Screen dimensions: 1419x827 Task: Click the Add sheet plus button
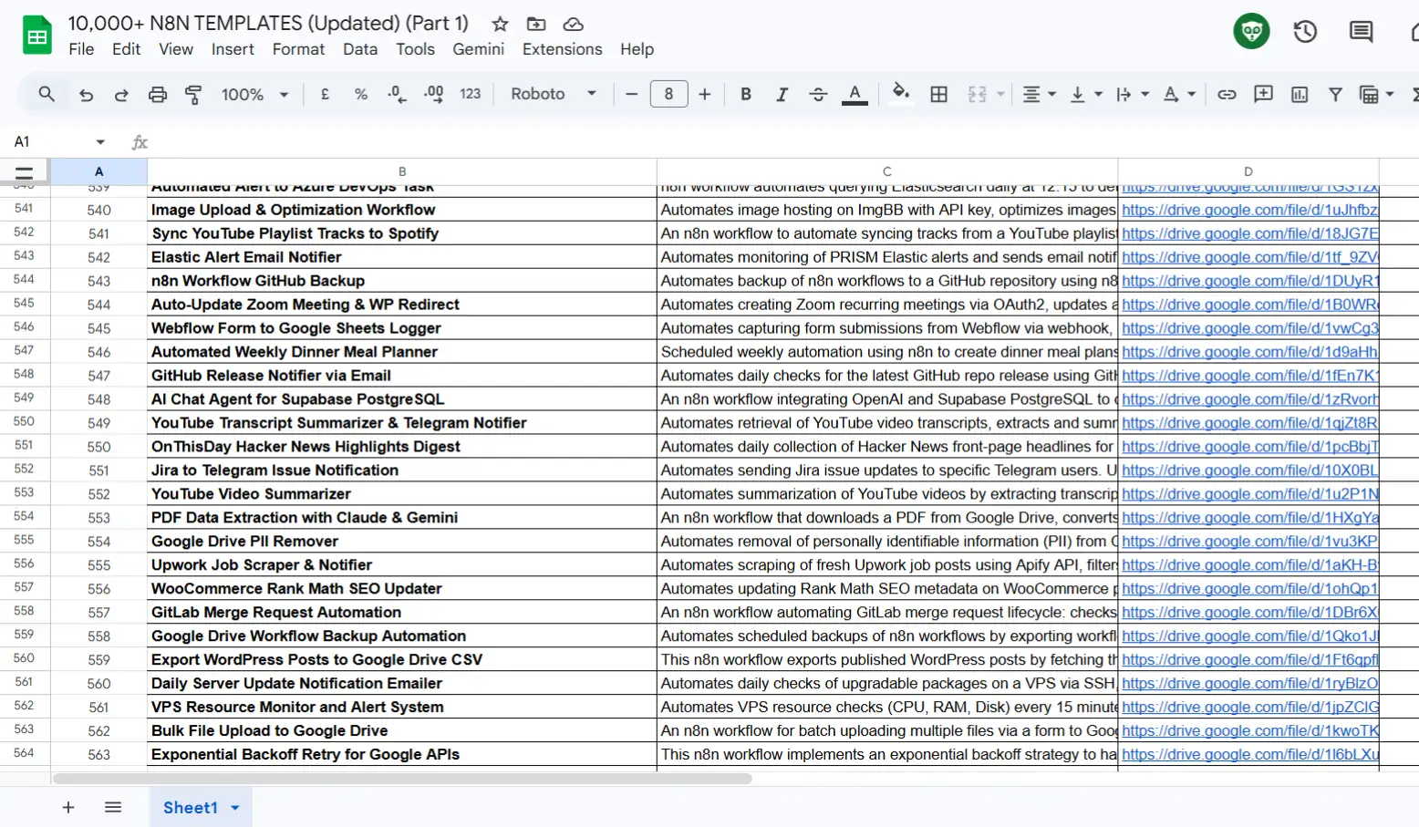[68, 808]
